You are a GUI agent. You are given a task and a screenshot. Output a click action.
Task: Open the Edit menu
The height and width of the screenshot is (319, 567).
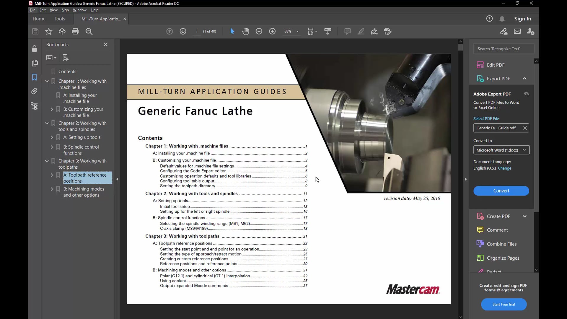coord(43,10)
